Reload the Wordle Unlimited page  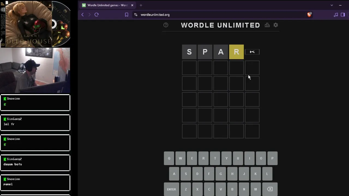click(97, 15)
